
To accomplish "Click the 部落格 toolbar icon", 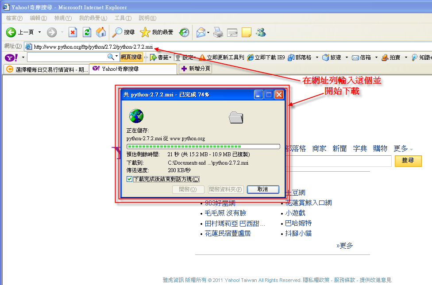I will pos(291,58).
